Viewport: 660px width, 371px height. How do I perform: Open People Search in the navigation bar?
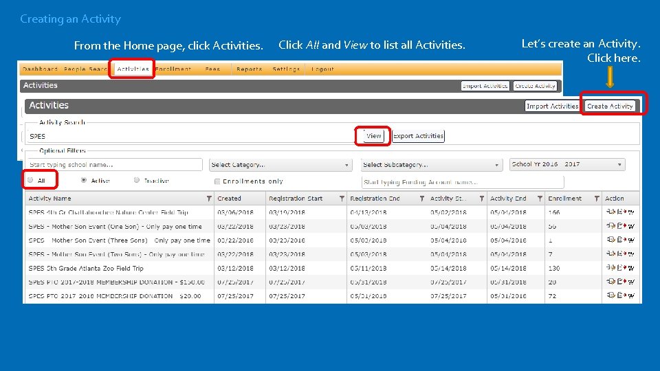click(85, 69)
